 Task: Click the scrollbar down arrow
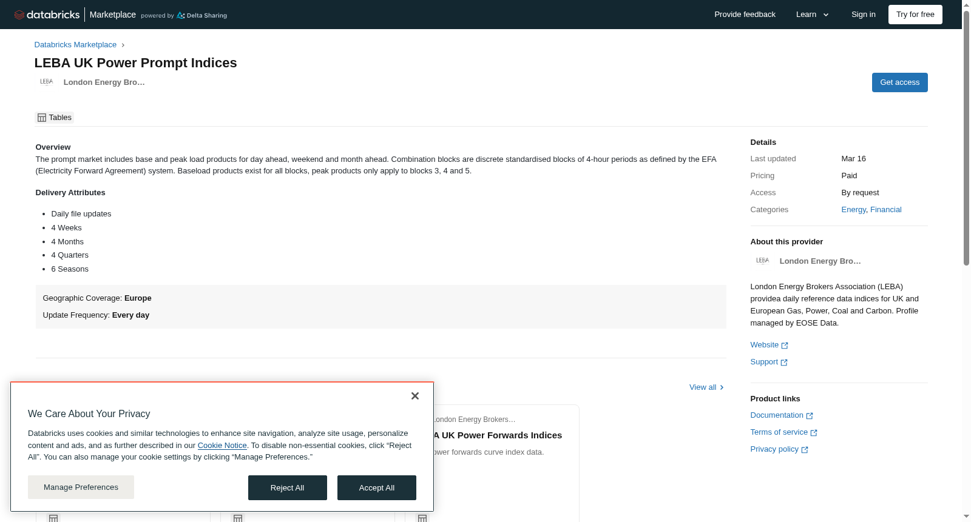(966, 517)
